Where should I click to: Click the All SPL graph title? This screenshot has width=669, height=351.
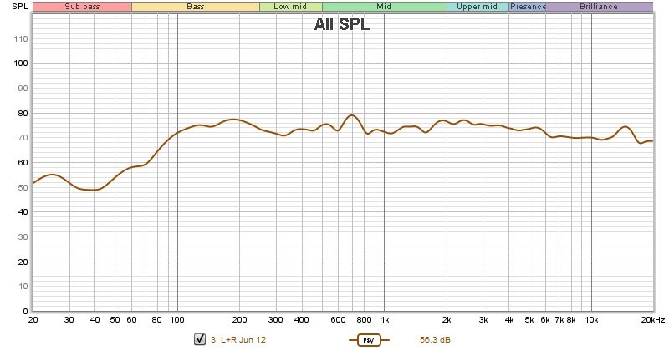coord(341,25)
